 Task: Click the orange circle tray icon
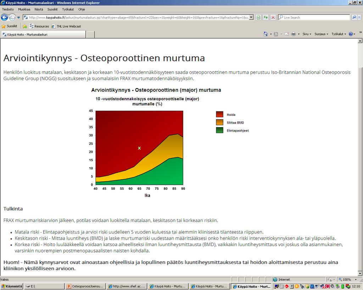[297, 286]
